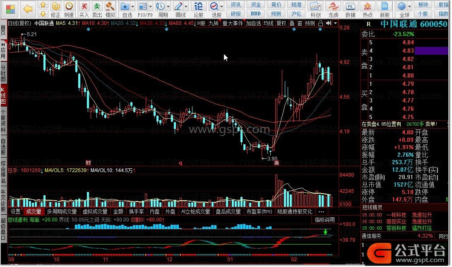Expand the 周期 period dropdown arrow
This screenshot has width=452, height=267.
tap(168, 6)
